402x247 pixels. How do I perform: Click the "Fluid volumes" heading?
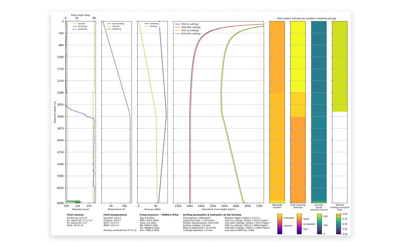click(x=75, y=215)
